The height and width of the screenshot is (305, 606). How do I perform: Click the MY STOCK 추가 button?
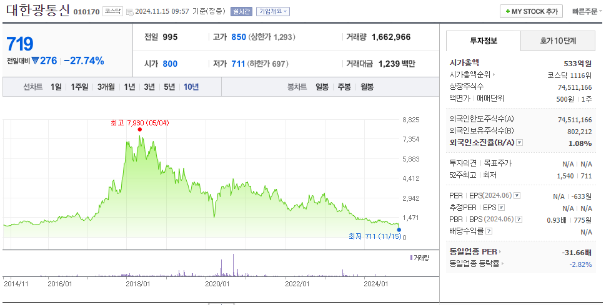pyautogui.click(x=531, y=12)
